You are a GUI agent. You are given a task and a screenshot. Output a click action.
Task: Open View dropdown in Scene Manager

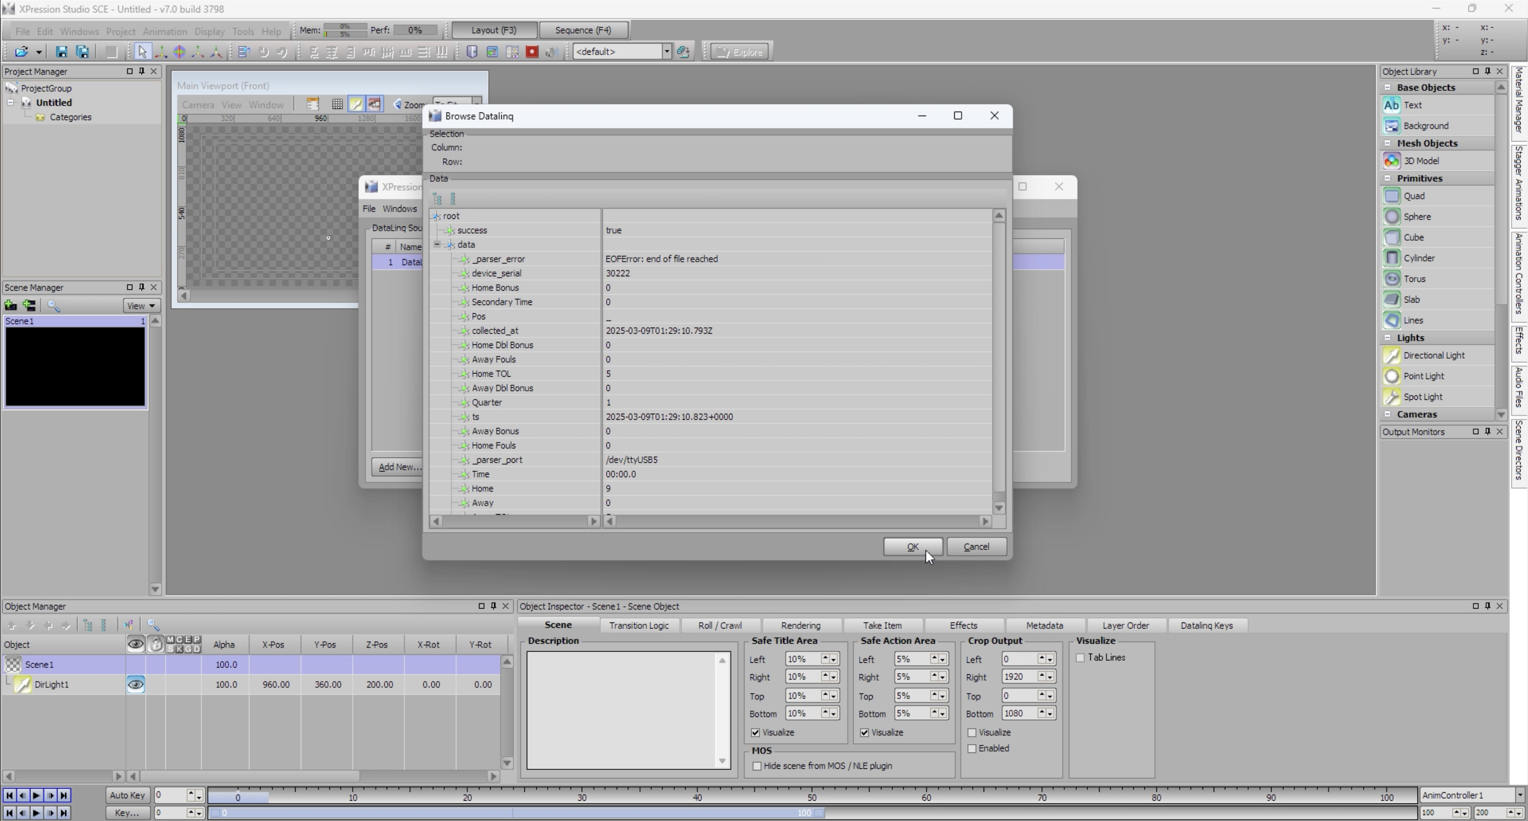pyautogui.click(x=141, y=305)
